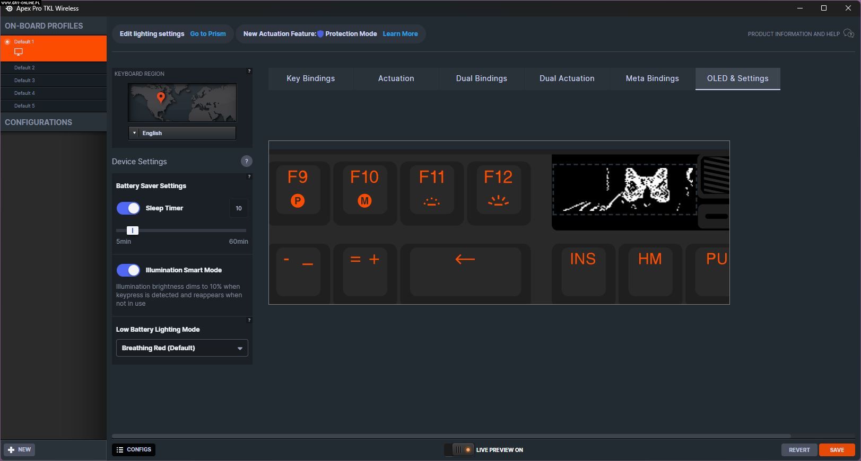Open the Low Battery Lighting Mode dropdown
Screen dimensions: 861x461
click(x=181, y=348)
